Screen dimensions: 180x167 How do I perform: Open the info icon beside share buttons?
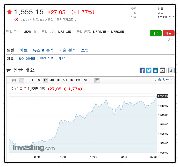[x=171, y=70]
